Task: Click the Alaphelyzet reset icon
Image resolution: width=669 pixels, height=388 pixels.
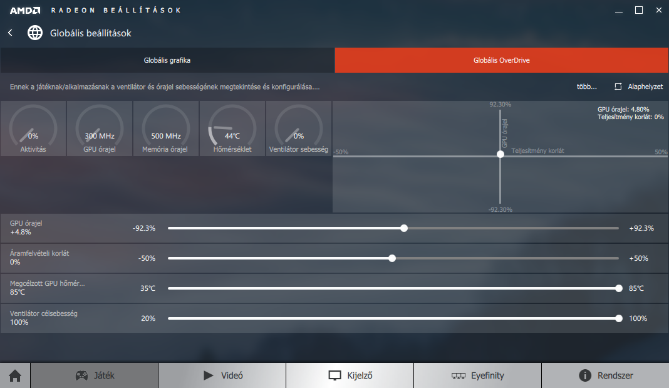Action: click(x=618, y=87)
